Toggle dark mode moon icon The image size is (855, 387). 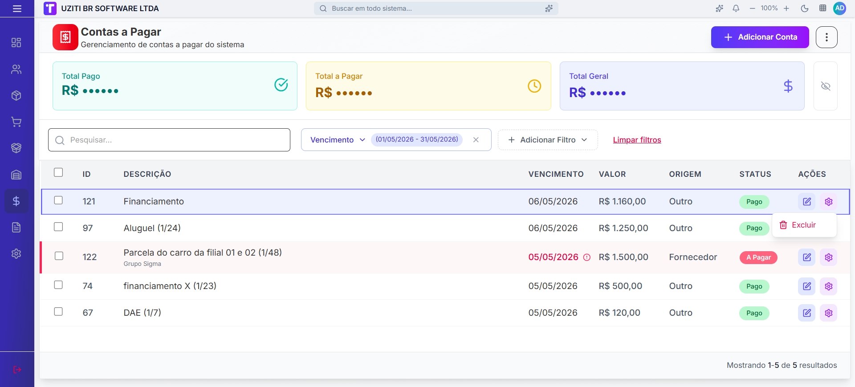point(805,8)
